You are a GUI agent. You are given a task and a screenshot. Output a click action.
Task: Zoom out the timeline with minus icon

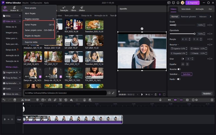[193, 100]
